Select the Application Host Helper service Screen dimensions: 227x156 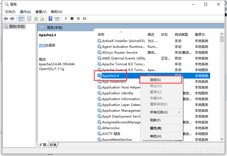click(121, 87)
